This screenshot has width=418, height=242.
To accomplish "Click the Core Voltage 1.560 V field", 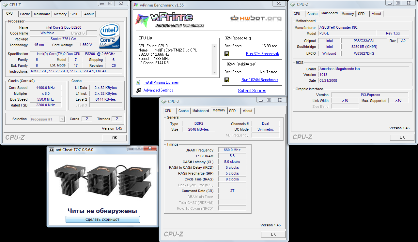I will tap(86, 45).
